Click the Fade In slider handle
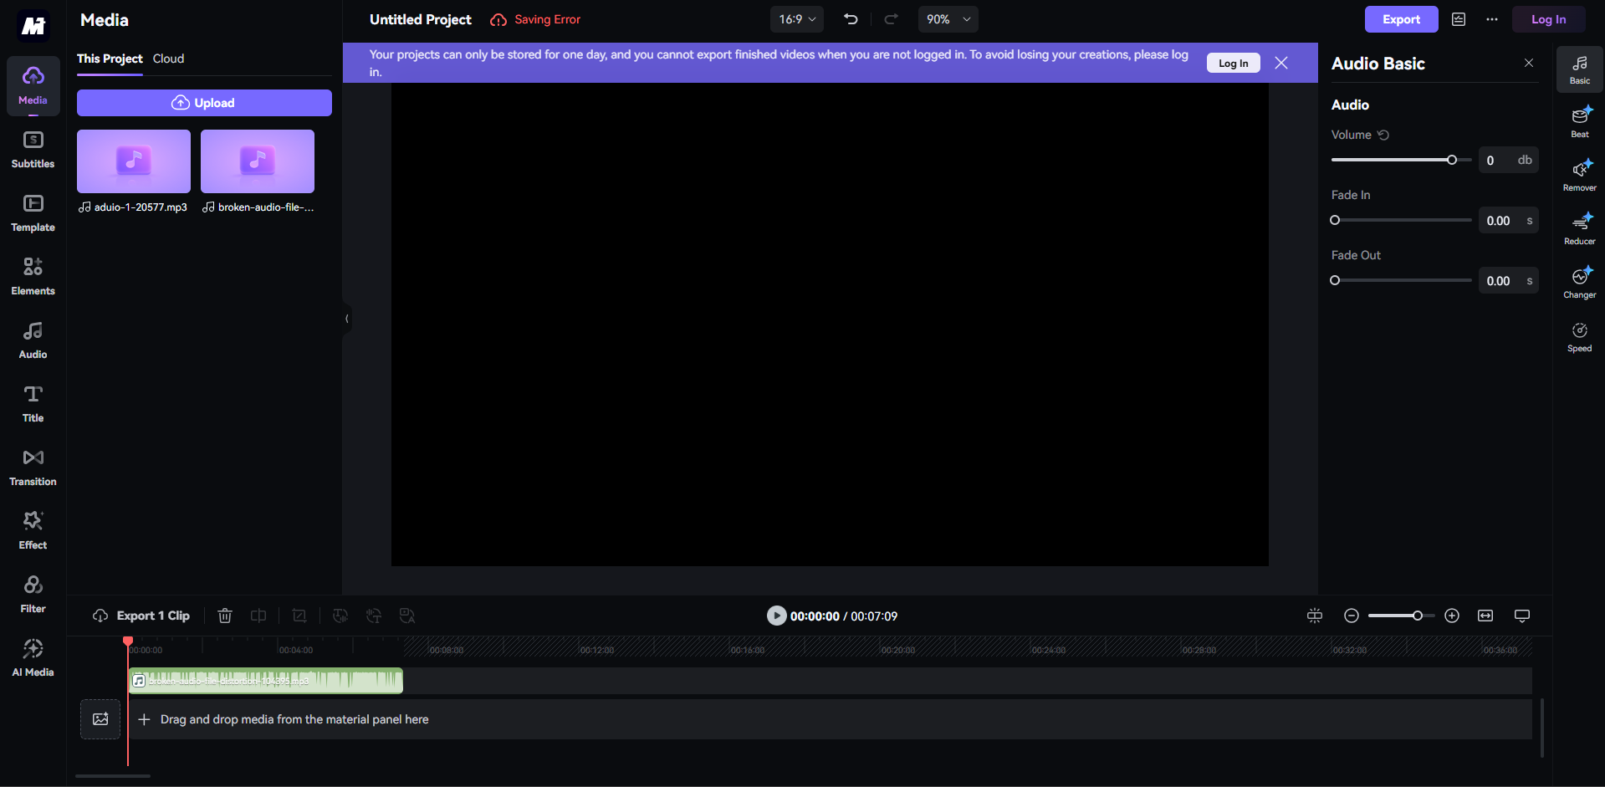This screenshot has width=1605, height=787. pyautogui.click(x=1335, y=220)
